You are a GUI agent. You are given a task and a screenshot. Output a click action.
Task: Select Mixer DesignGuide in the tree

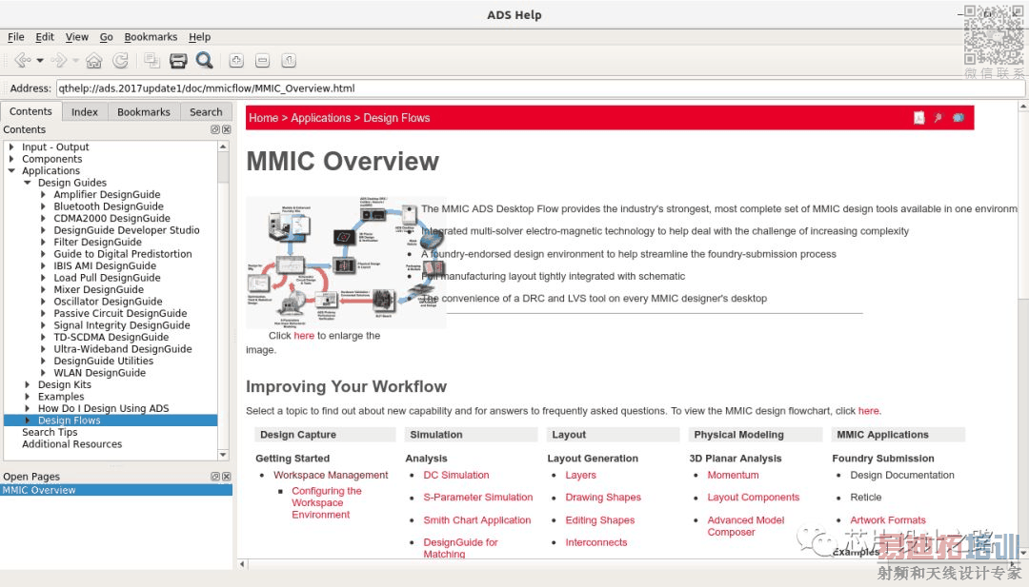click(x=98, y=289)
